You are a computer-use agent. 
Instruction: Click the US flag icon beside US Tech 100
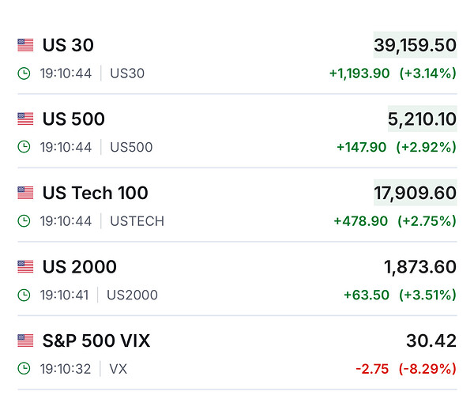pos(25,193)
